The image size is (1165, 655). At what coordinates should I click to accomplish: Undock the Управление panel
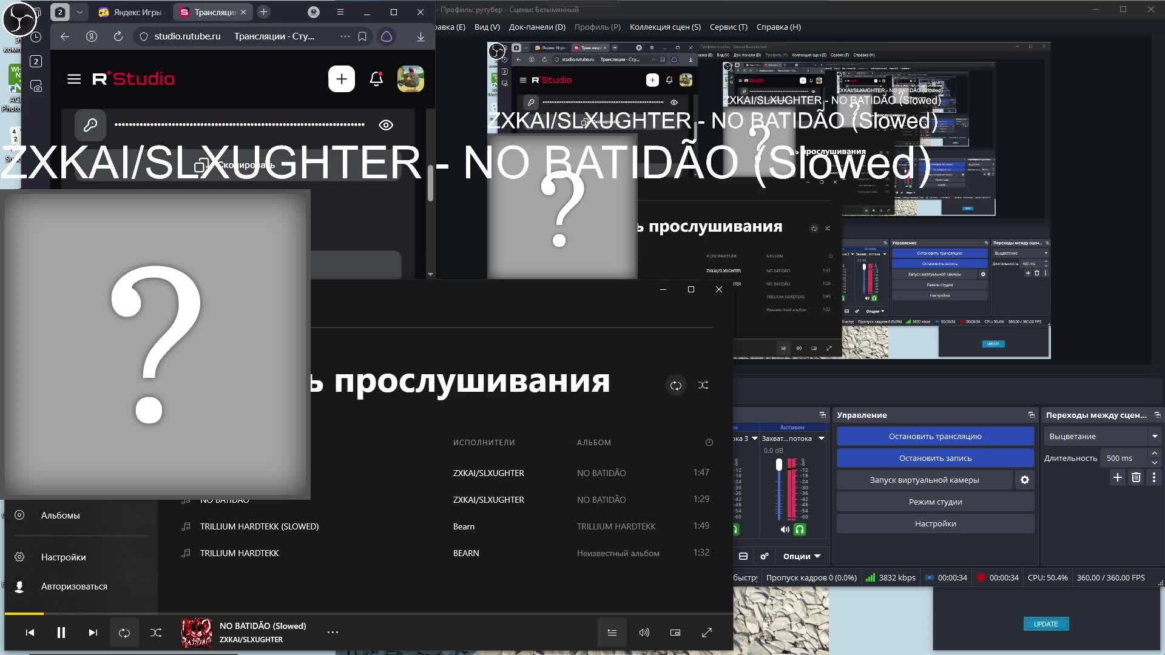click(x=1031, y=415)
